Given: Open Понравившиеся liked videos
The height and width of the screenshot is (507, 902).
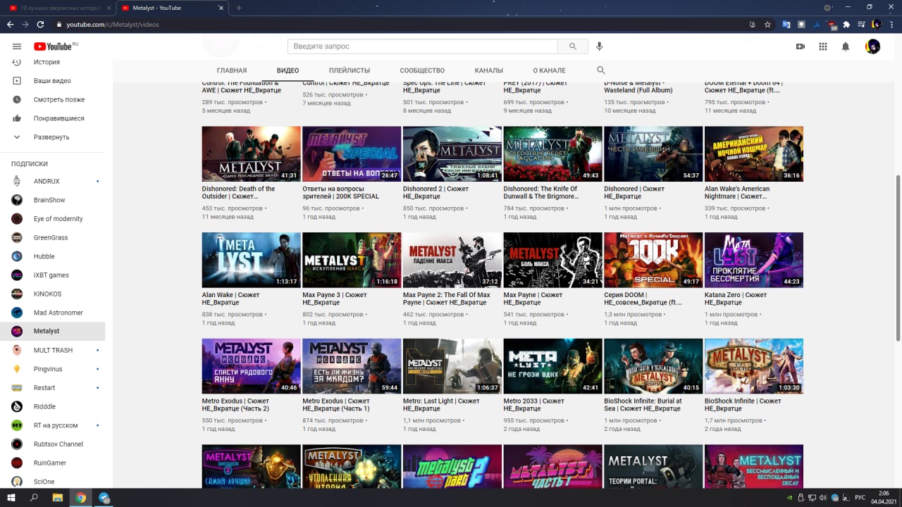Looking at the screenshot, I should (52, 118).
